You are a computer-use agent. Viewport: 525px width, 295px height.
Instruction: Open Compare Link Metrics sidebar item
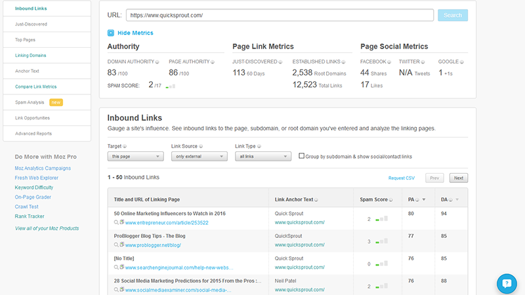(x=47, y=87)
